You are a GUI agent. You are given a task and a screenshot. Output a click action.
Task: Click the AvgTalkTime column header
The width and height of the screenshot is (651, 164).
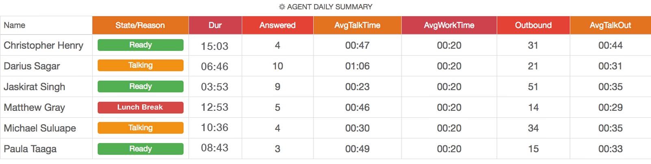coord(357,25)
